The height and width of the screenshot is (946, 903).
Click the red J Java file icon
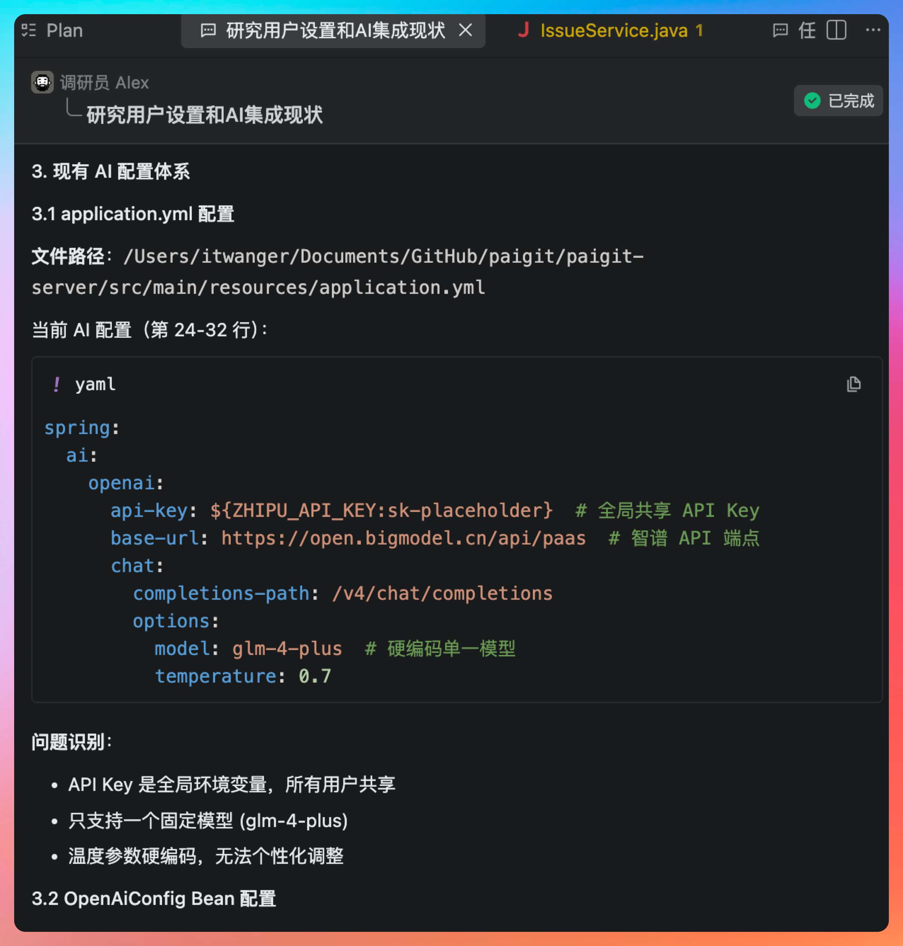523,30
